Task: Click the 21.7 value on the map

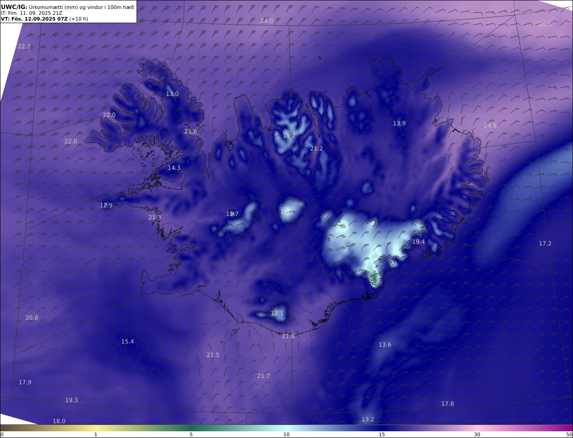Action: pos(264,376)
